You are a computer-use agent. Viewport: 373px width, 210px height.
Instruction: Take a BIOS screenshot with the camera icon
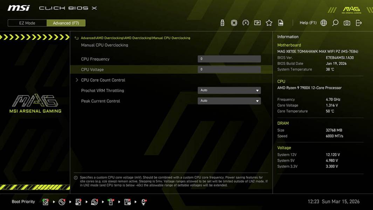pyautogui.click(x=346, y=22)
